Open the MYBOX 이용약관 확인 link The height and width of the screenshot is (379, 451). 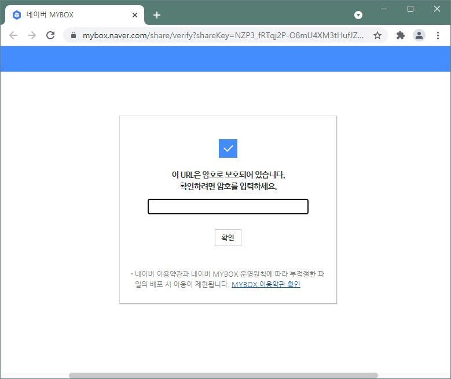[266, 284]
